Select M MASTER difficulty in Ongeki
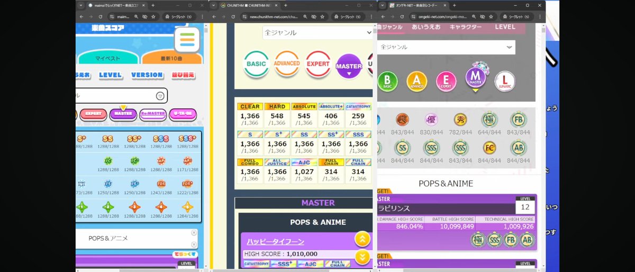635x272 pixels. (x=475, y=78)
